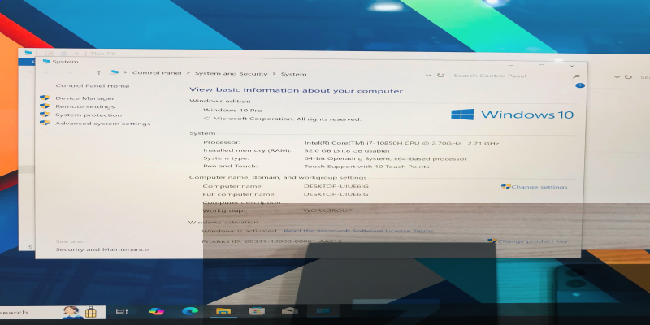The image size is (650, 325).
Task: Expand the chevron after Control Panel breadcrumb
Action: click(x=188, y=73)
